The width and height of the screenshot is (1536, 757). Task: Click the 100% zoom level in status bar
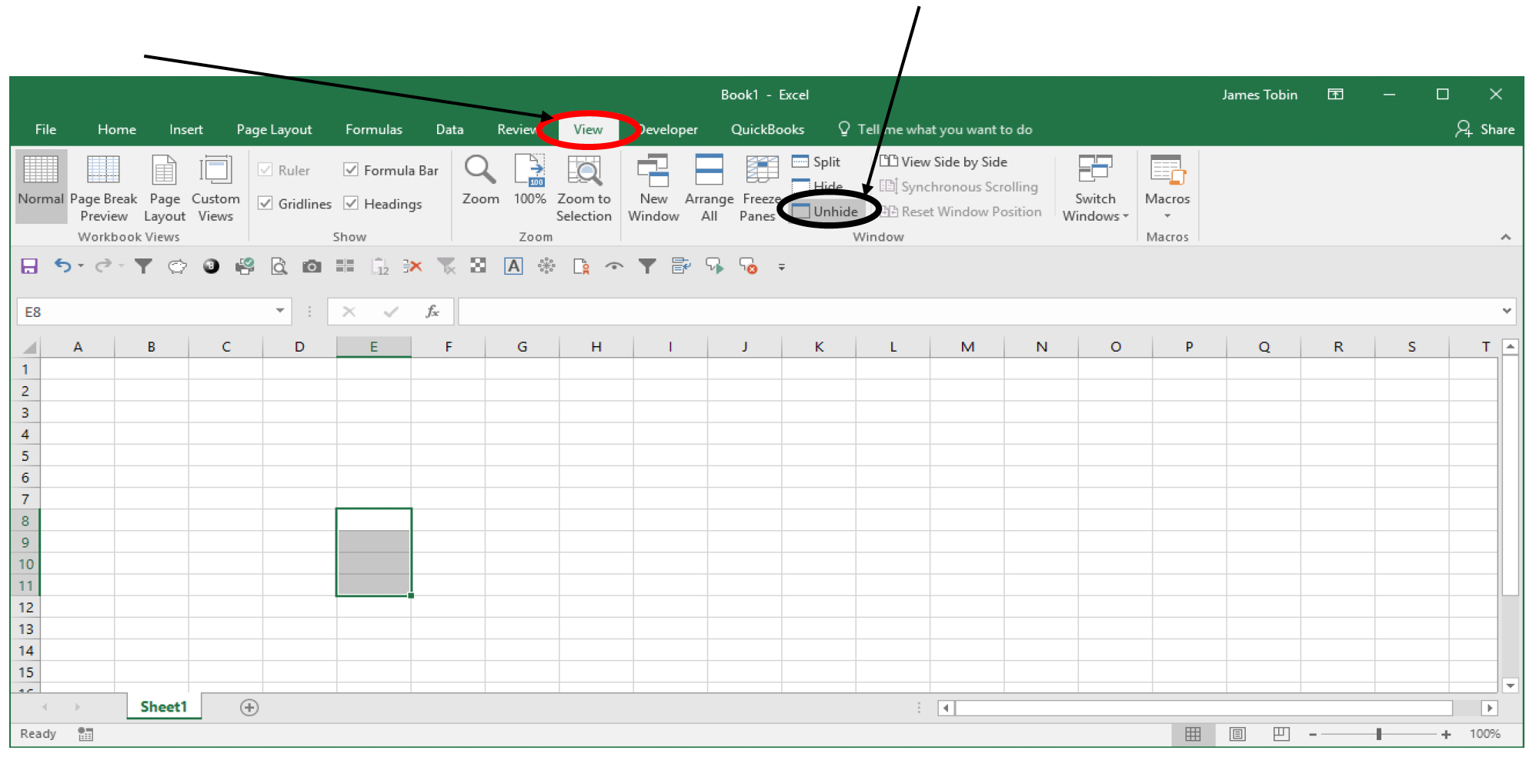pos(1484,734)
